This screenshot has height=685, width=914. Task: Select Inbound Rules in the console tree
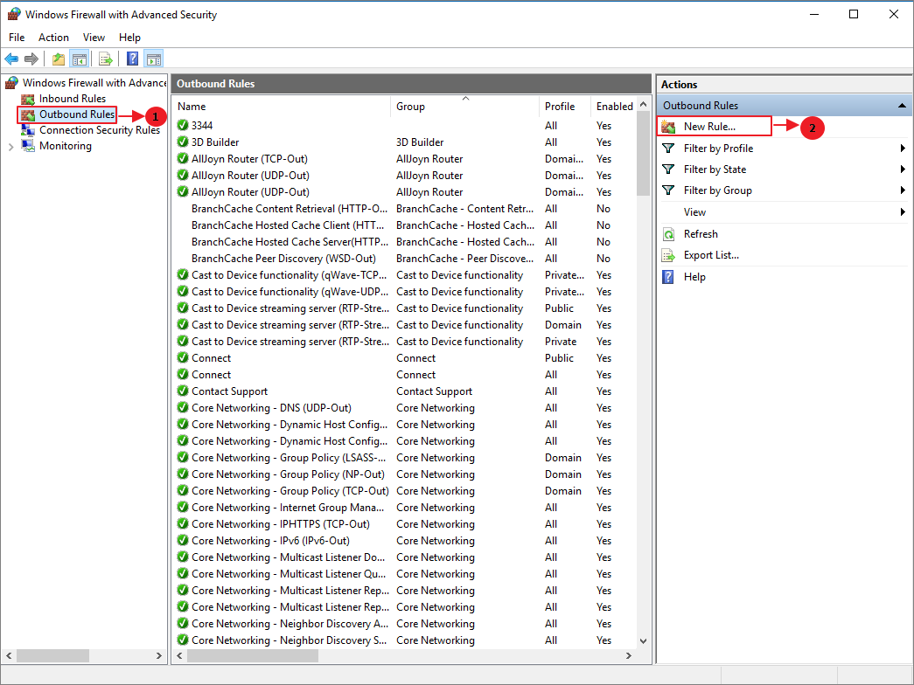click(x=73, y=99)
